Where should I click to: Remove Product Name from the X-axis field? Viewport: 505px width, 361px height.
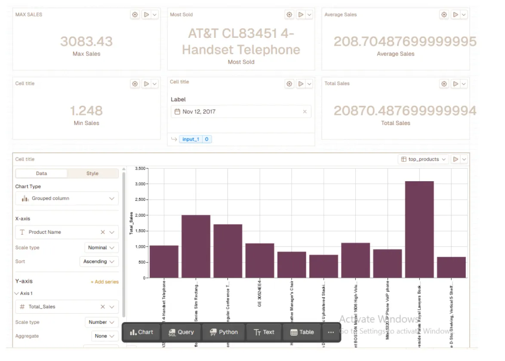pyautogui.click(x=103, y=232)
